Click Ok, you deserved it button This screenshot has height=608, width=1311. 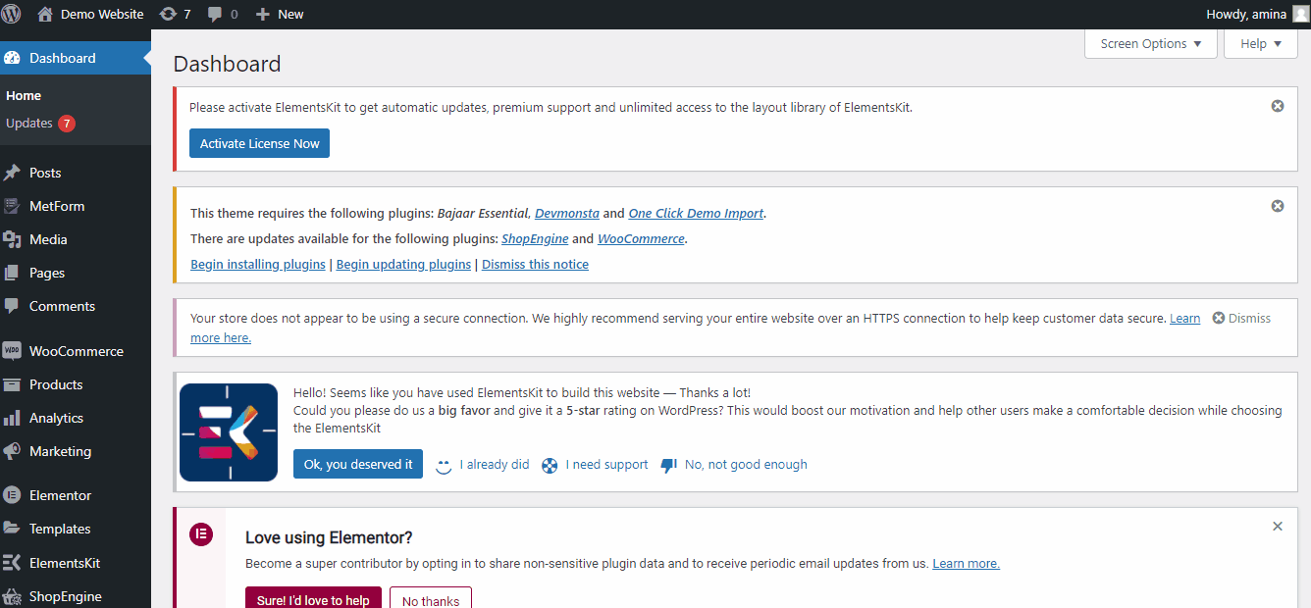click(358, 464)
